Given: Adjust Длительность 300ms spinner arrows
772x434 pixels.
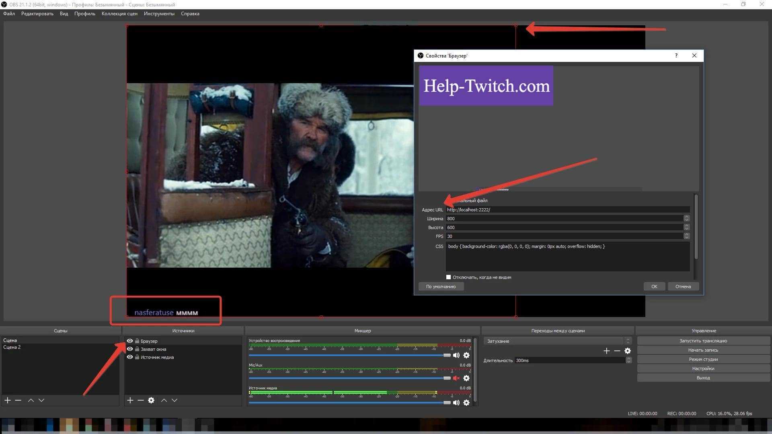Looking at the screenshot, I should (x=628, y=360).
